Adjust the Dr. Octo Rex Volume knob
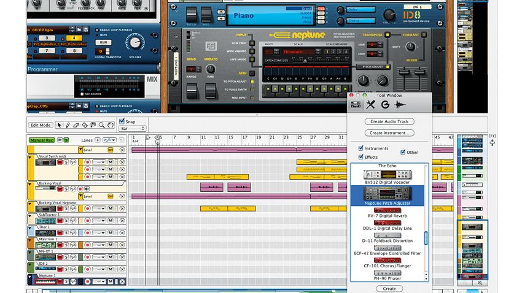 click(135, 42)
